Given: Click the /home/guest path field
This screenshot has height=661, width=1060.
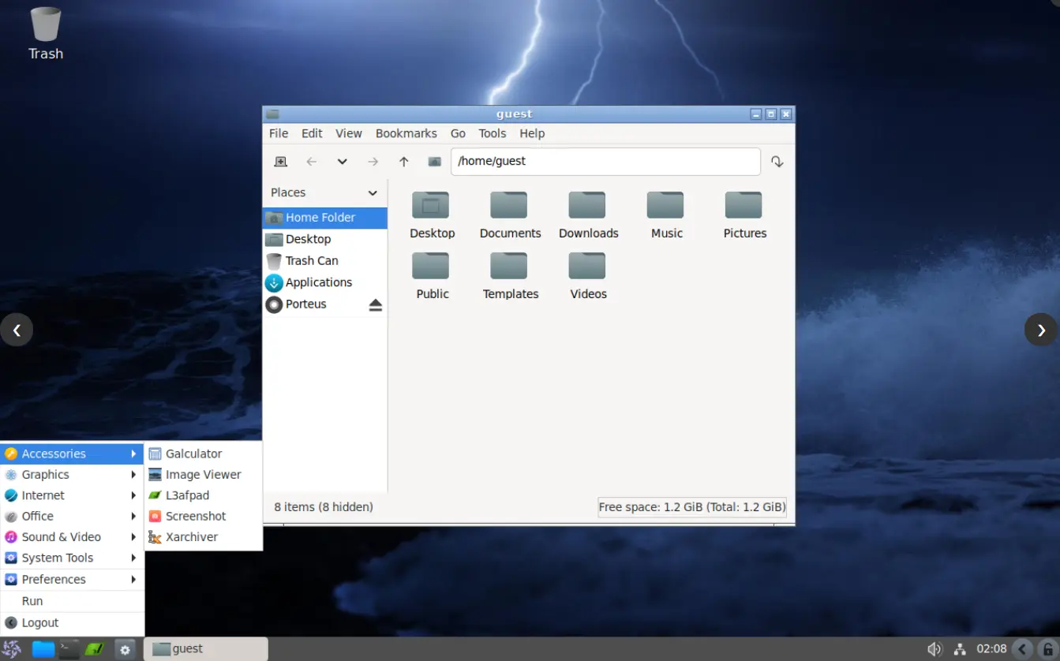Looking at the screenshot, I should point(605,162).
